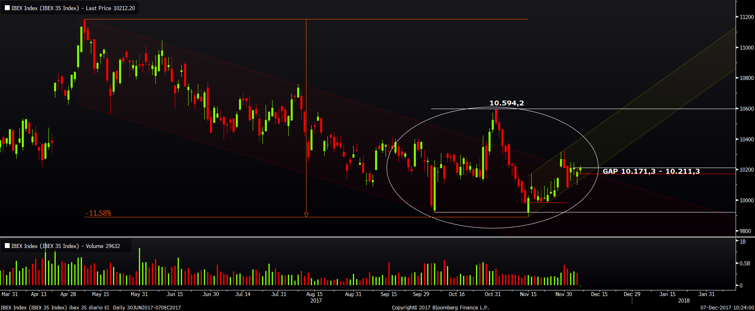Click the Jun 30 date label
The image size is (755, 311).
coord(211,294)
